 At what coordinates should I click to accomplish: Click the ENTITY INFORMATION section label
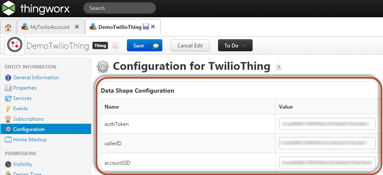31,67
